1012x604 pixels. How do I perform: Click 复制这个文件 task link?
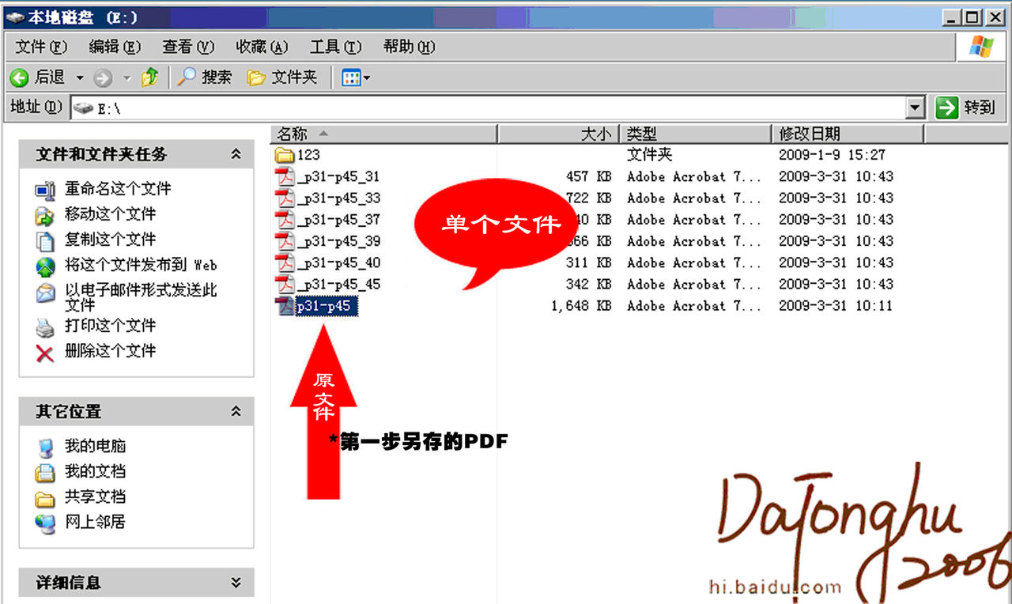[111, 240]
